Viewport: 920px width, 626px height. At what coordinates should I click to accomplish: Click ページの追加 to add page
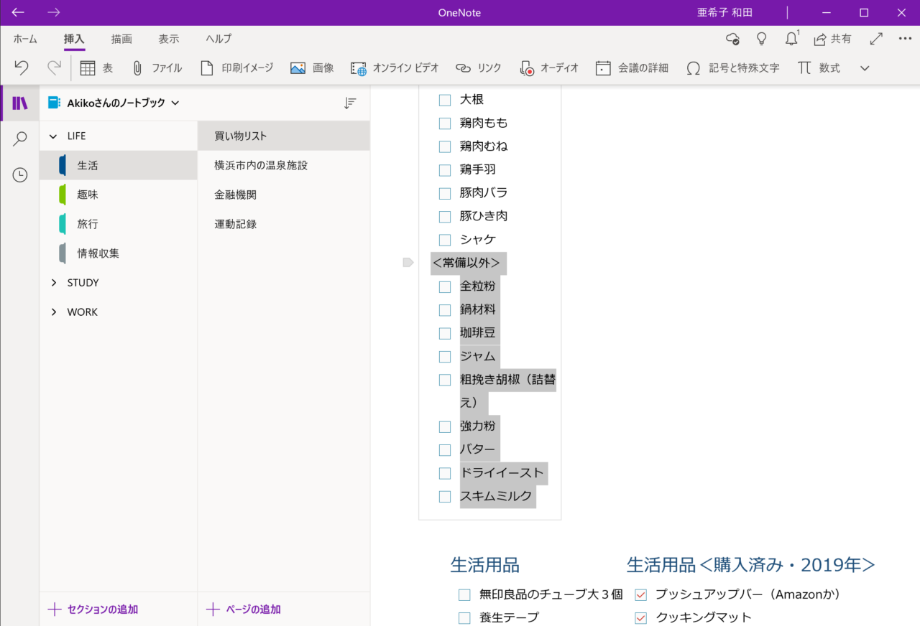[x=243, y=609]
